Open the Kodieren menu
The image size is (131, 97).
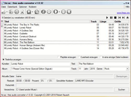click(x=32, y=7)
